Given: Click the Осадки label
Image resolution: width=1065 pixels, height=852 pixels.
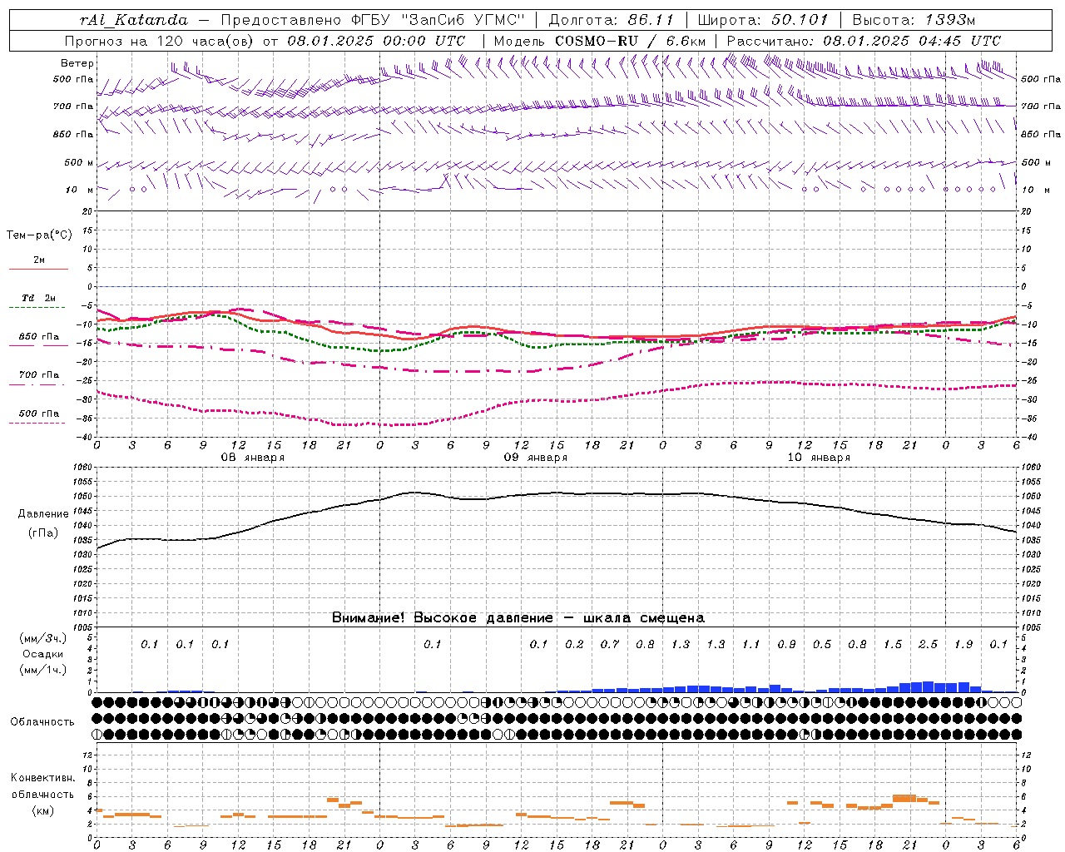Looking at the screenshot, I should click(43, 654).
